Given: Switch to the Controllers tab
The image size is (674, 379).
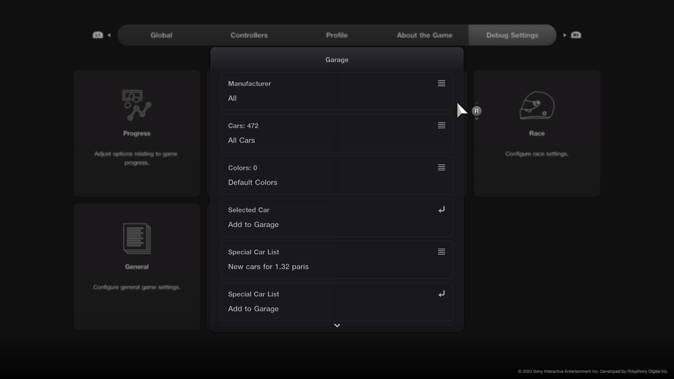Looking at the screenshot, I should coord(249,35).
